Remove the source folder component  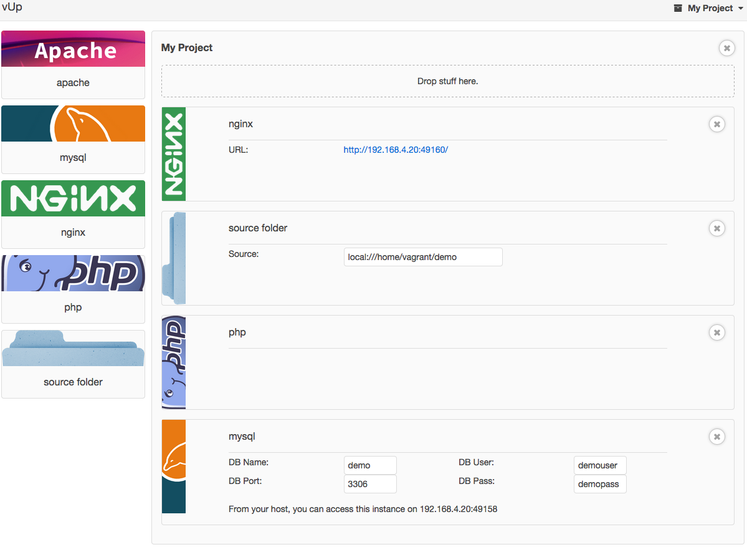point(717,228)
